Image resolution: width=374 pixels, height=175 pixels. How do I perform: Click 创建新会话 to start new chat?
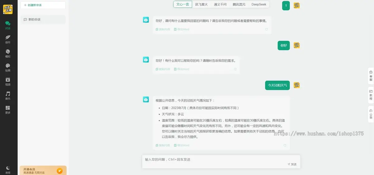click(43, 5)
